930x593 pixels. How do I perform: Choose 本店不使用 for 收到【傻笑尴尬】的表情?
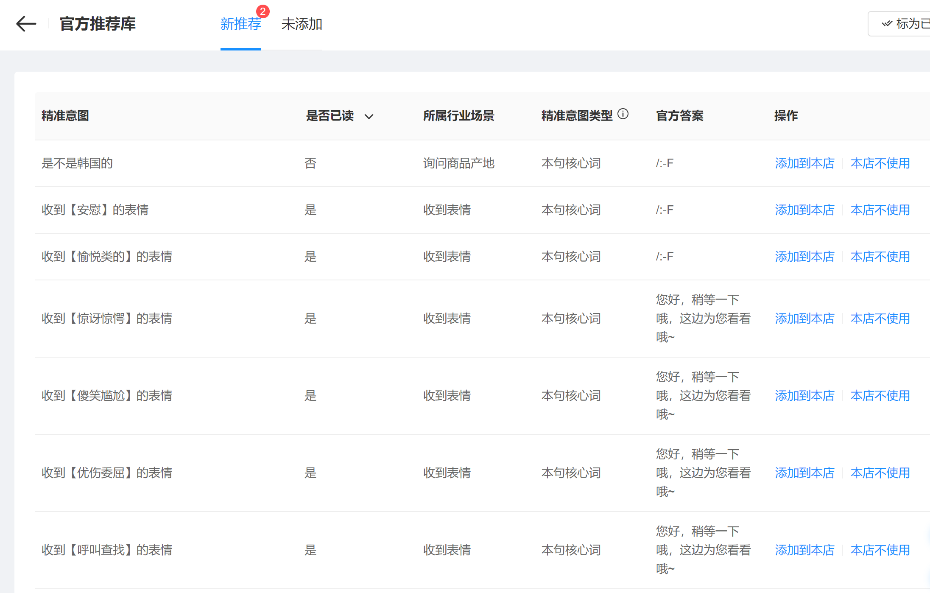click(880, 396)
